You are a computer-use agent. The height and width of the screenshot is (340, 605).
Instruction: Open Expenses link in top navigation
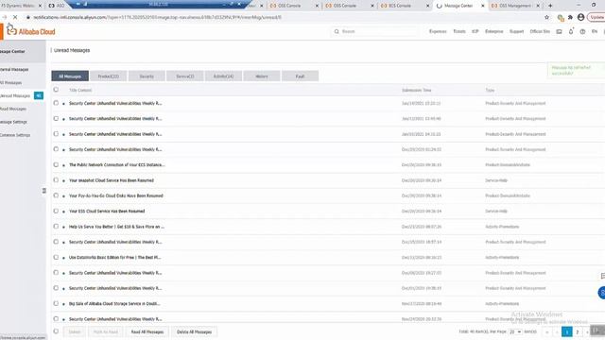click(438, 31)
